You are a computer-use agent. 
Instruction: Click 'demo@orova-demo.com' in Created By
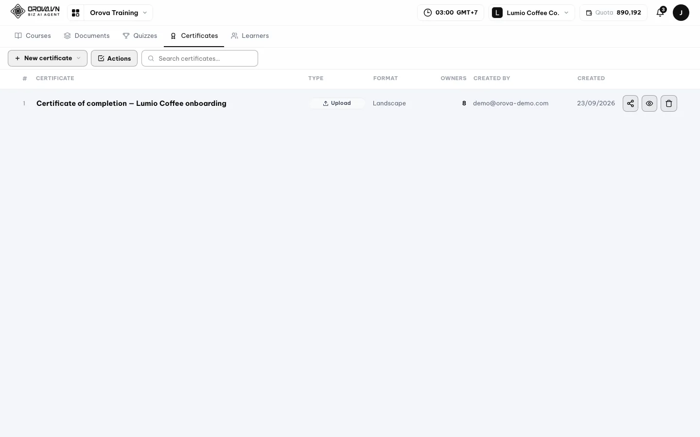click(x=511, y=103)
